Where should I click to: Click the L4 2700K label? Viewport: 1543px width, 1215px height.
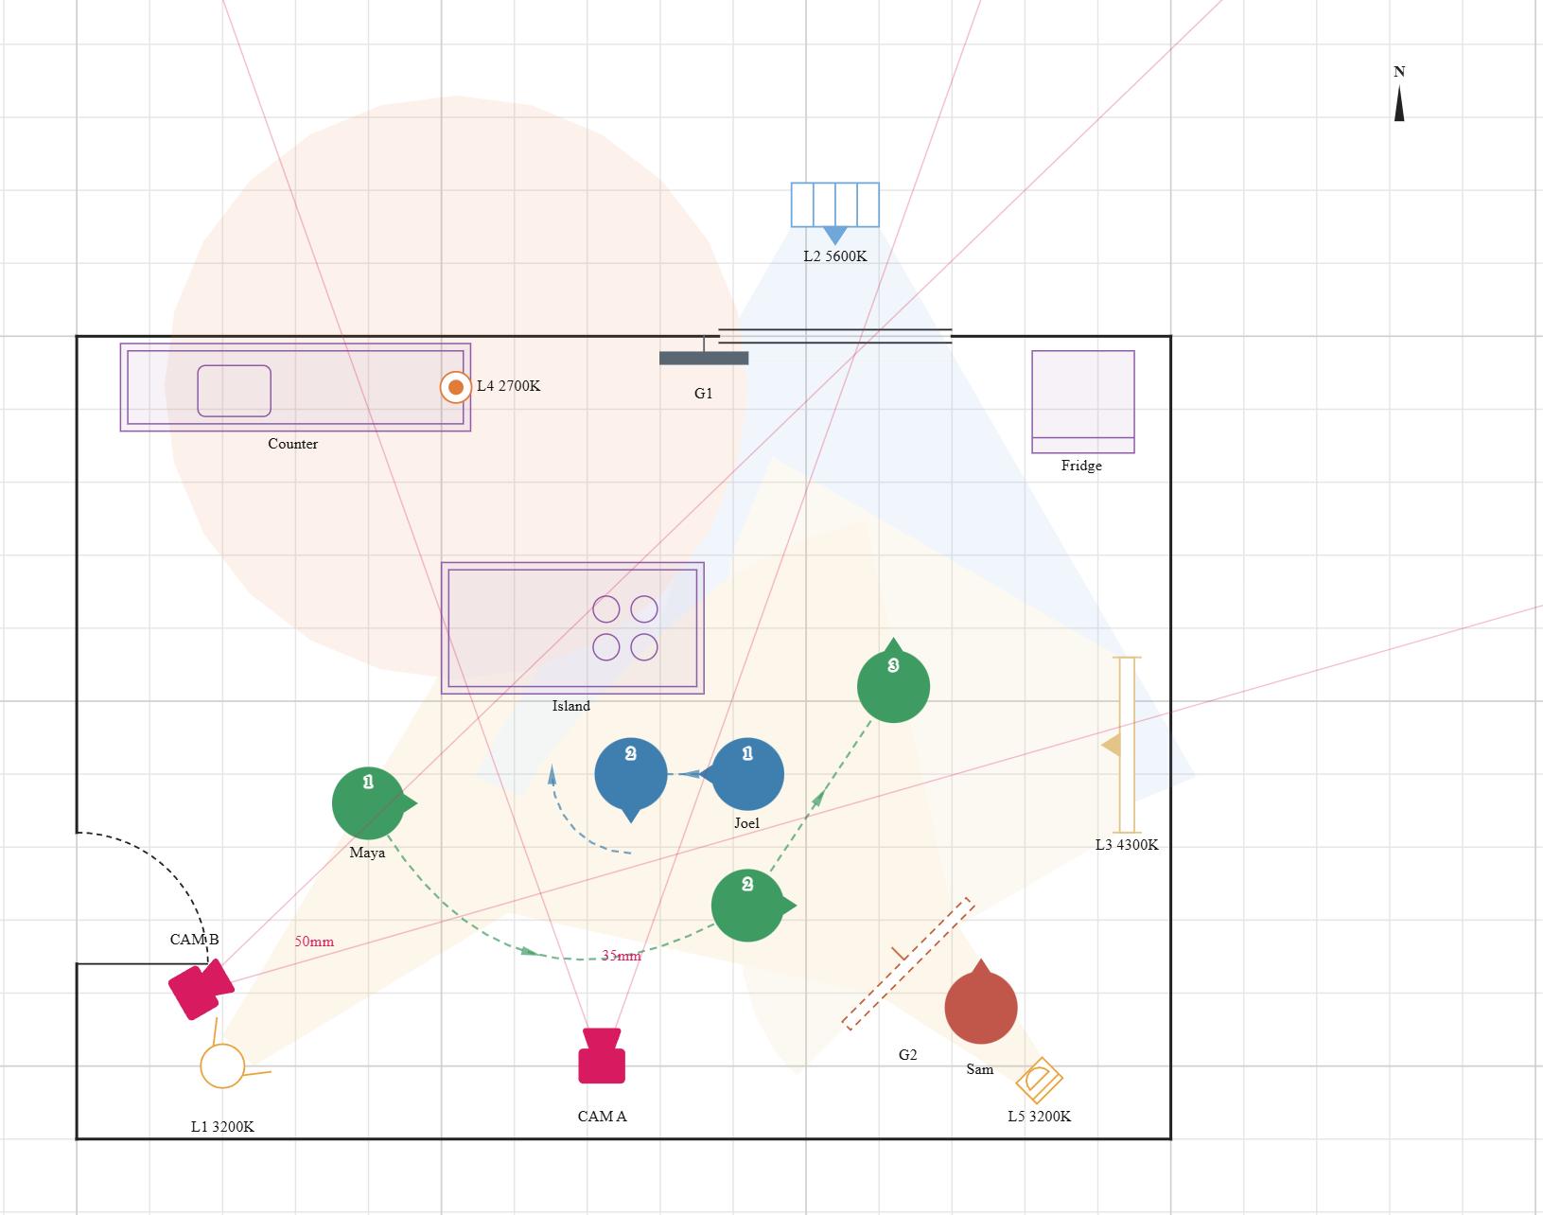pos(509,386)
